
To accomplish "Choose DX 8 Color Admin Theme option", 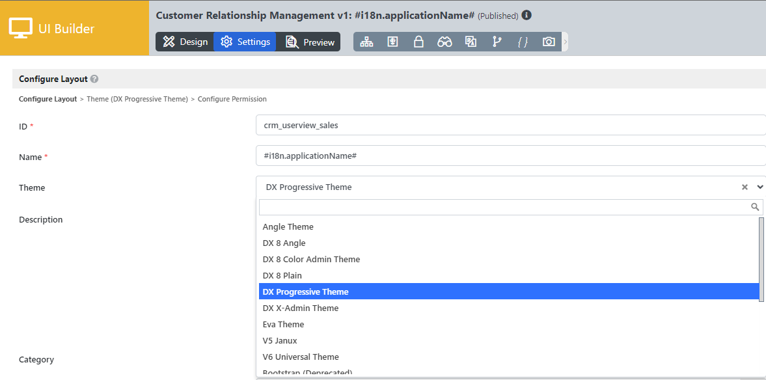I will coord(311,259).
